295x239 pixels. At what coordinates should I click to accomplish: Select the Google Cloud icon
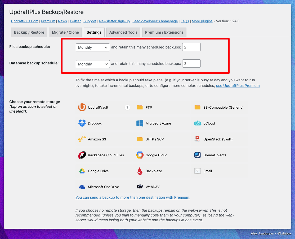click(x=140, y=155)
